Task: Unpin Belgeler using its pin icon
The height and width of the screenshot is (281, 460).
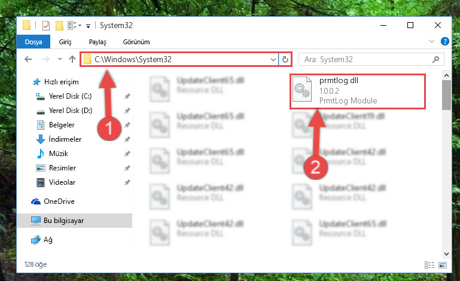Action: pos(127,125)
